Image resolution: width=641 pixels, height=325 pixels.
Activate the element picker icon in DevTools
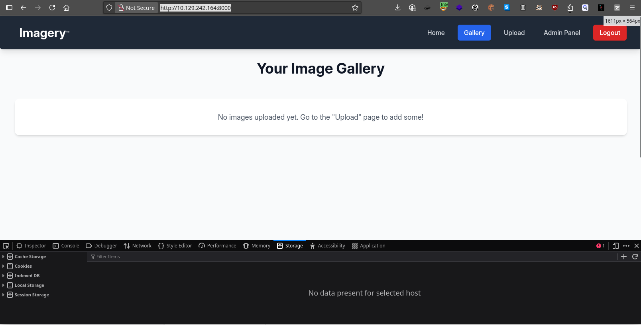tap(6, 246)
